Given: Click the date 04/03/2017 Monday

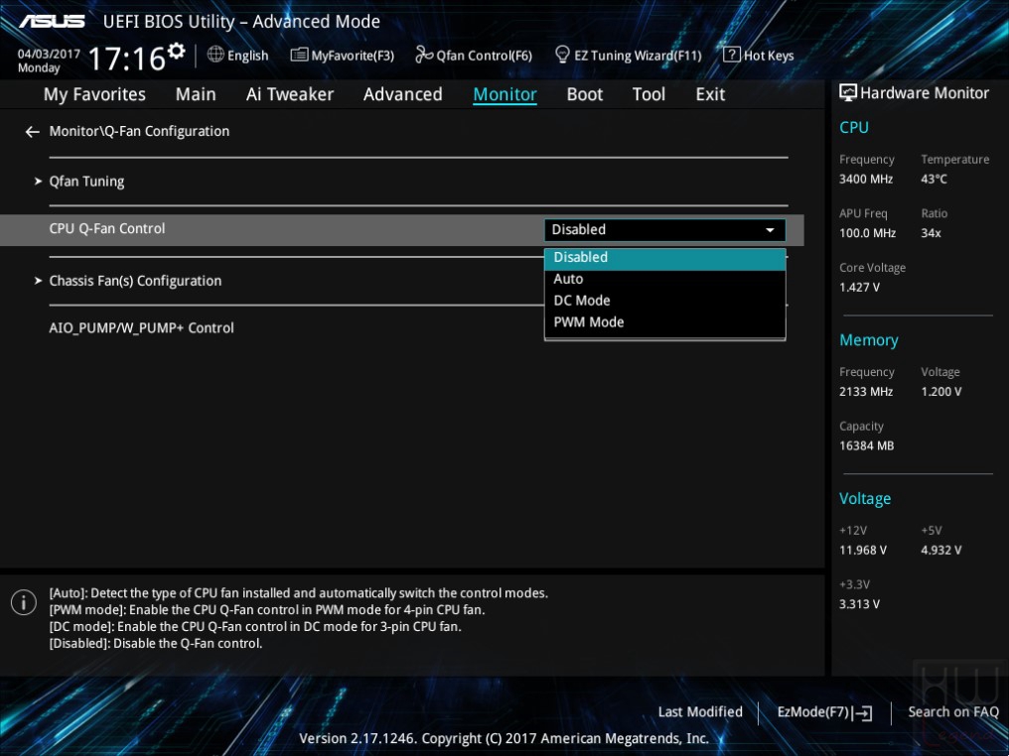Looking at the screenshot, I should tap(49, 61).
